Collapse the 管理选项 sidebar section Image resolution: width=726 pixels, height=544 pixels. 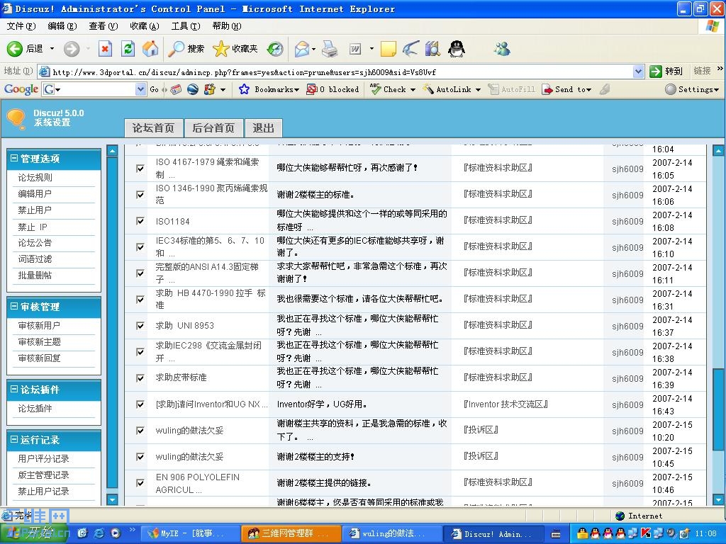click(x=14, y=159)
